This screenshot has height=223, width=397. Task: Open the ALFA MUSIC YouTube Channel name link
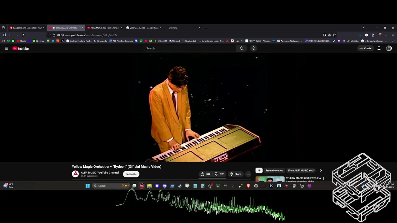[100, 173]
